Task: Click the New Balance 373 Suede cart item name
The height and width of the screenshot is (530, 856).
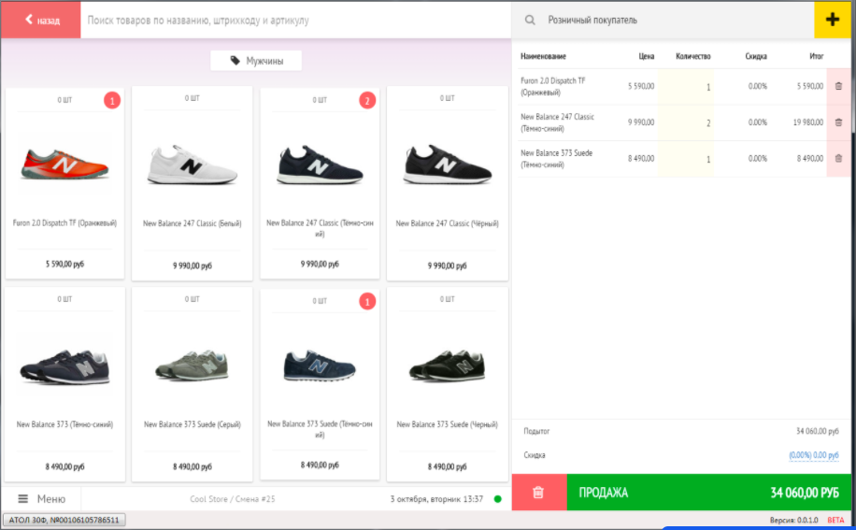Action: (556, 158)
